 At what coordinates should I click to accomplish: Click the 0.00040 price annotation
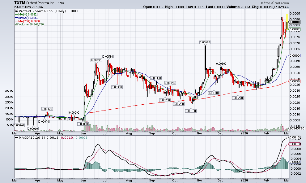19,125
